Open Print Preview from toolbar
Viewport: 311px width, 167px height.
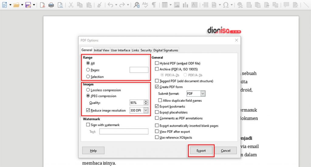click(60, 5)
